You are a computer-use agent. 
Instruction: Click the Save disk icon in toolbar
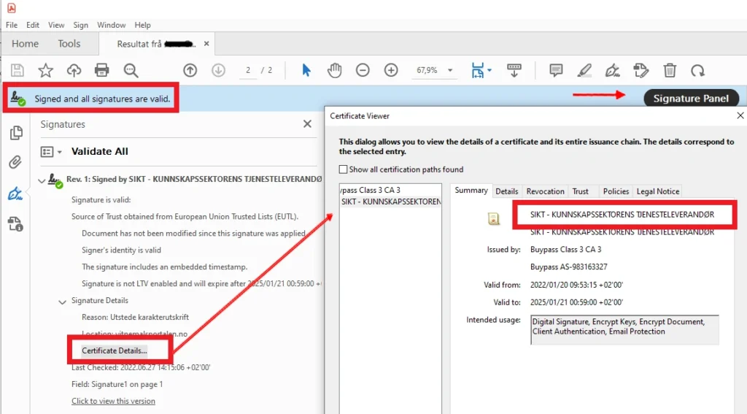(18, 71)
